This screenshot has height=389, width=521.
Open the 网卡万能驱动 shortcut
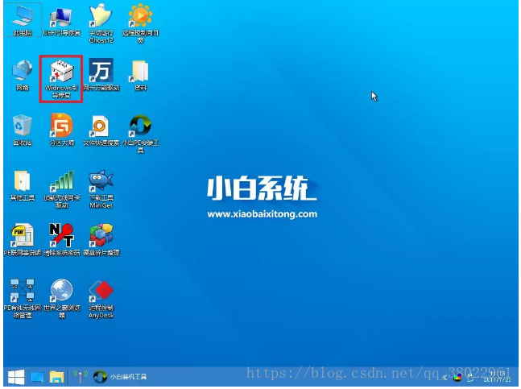coord(101,75)
